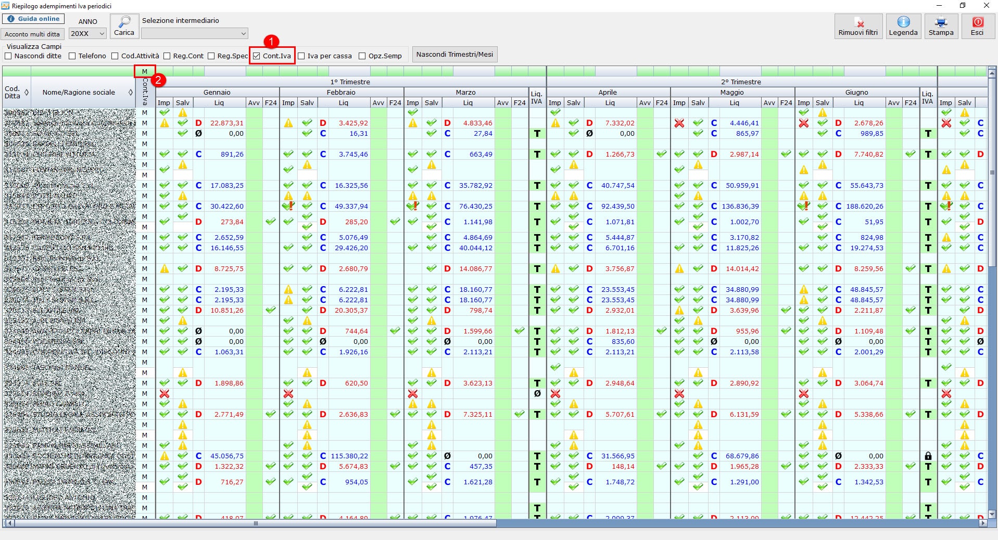Click the Rimuovi filtri icon

[858, 22]
